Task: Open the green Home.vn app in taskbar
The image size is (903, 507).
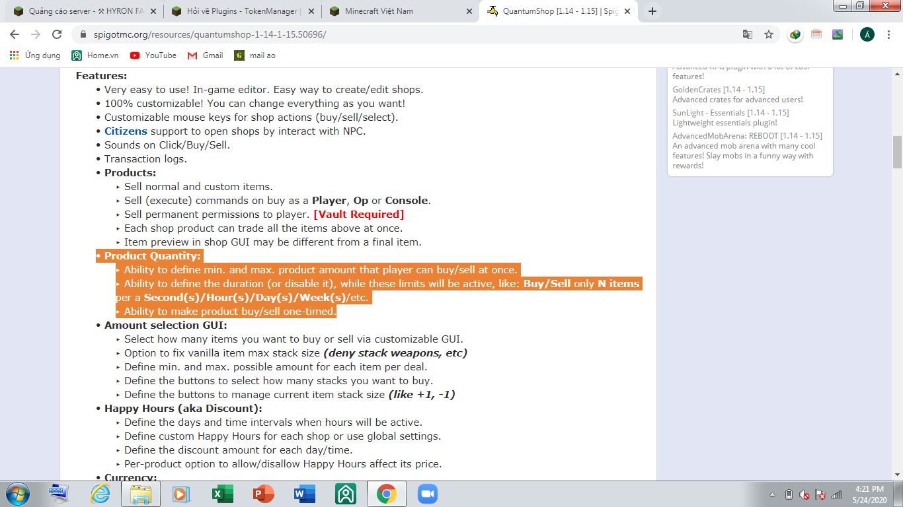Action: [x=346, y=493]
